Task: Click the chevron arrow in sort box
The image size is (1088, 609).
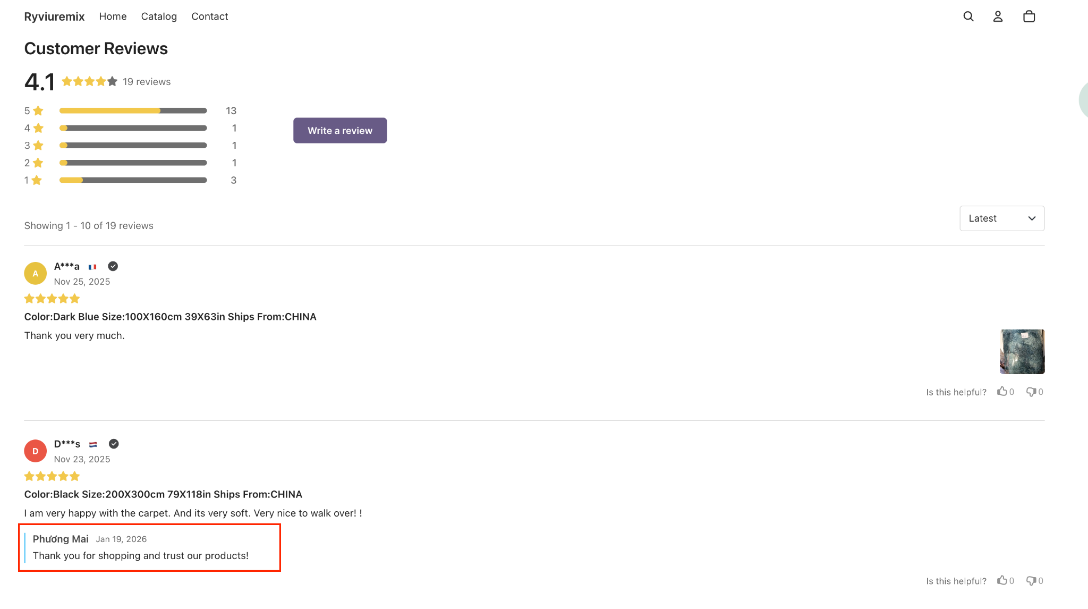Action: click(x=1032, y=218)
